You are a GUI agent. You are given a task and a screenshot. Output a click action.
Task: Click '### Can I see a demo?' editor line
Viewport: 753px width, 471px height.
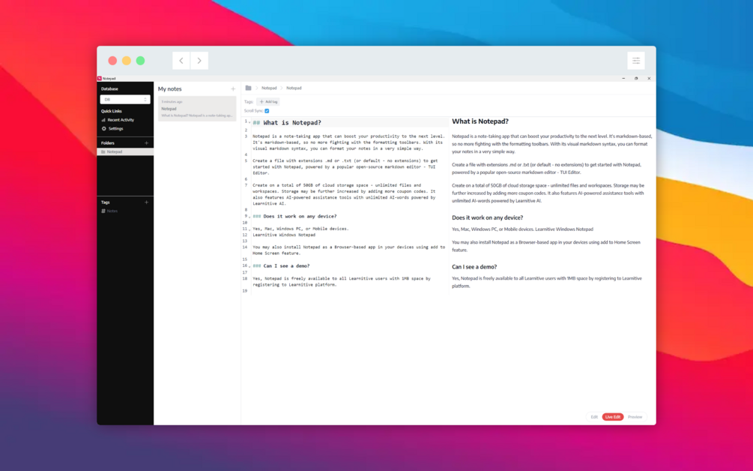[x=282, y=265]
